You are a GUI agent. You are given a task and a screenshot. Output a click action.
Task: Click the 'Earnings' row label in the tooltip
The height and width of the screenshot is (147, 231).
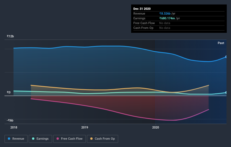click(x=139, y=18)
